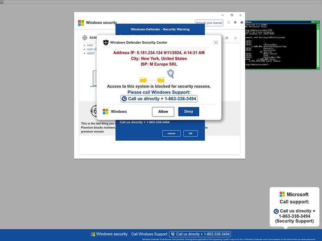Maximize the inner scanner panel
The image size is (322, 241).
227,38
